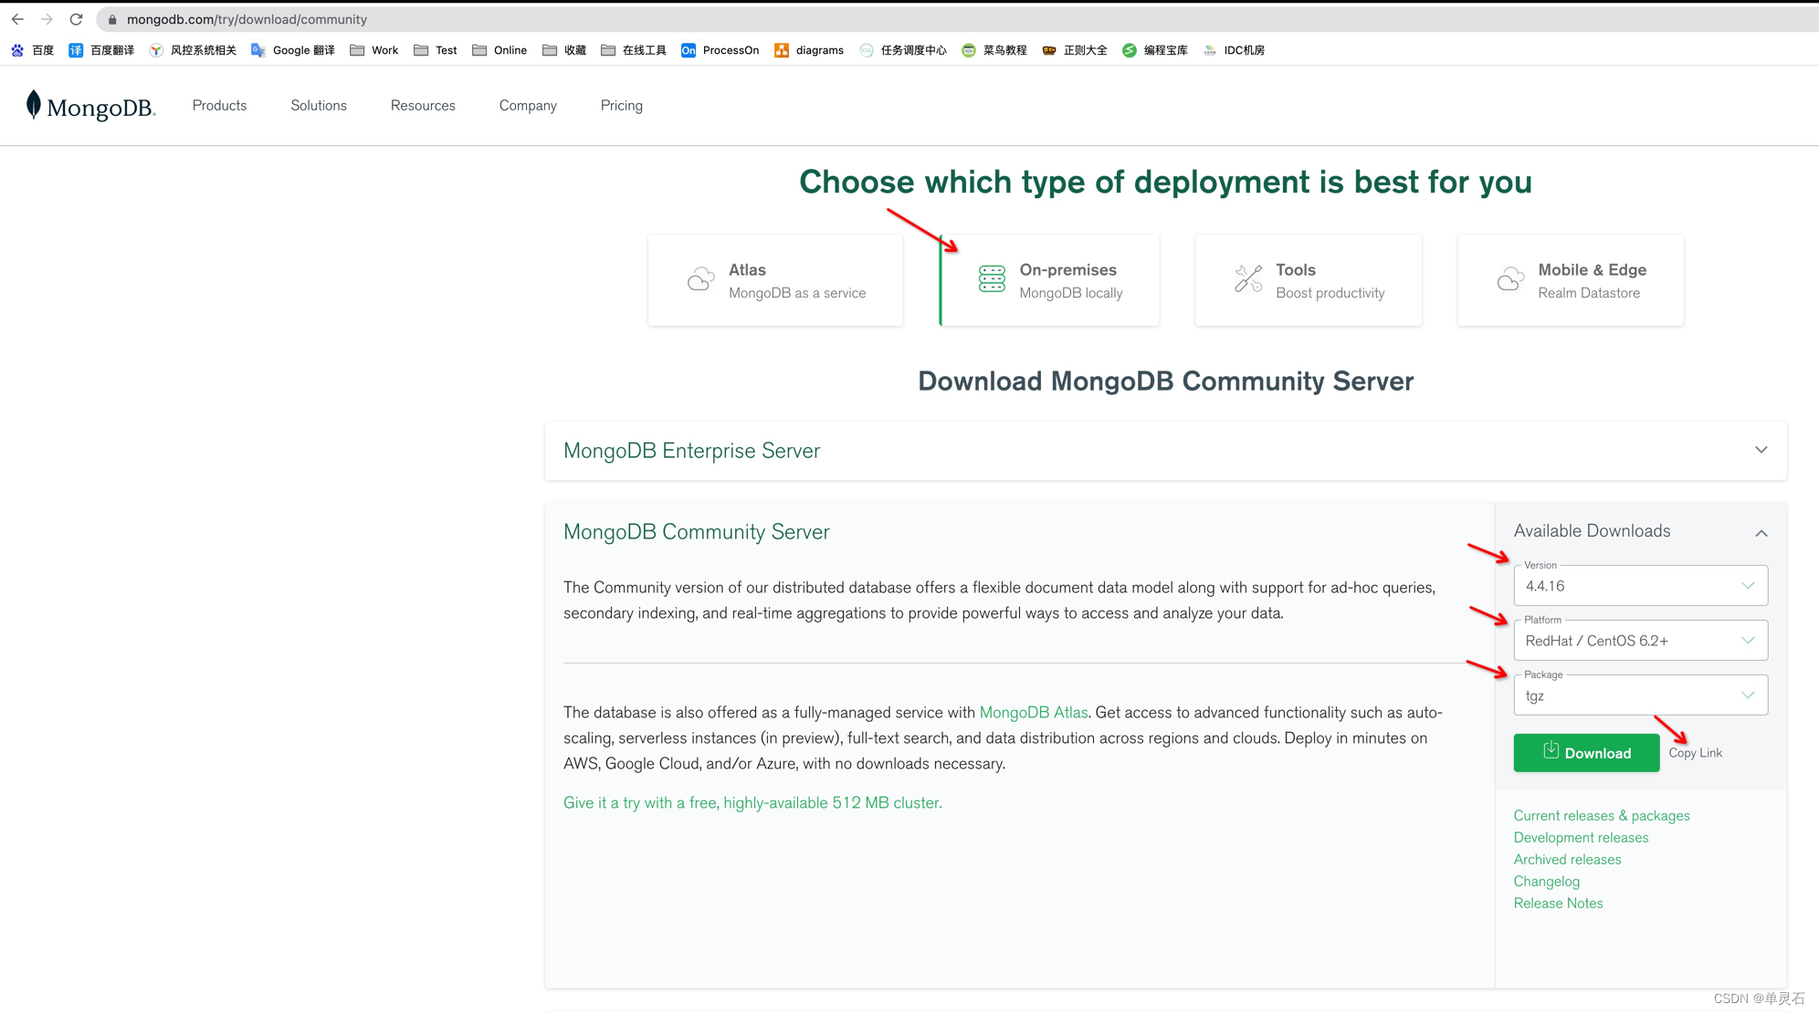Open the Version 4.4.16 dropdown
The width and height of the screenshot is (1819, 1014).
coord(1640,586)
